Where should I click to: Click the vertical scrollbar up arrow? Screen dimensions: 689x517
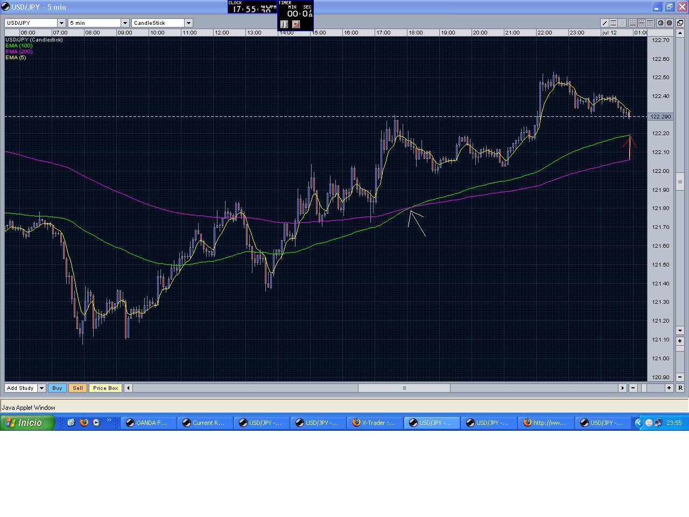point(680,33)
